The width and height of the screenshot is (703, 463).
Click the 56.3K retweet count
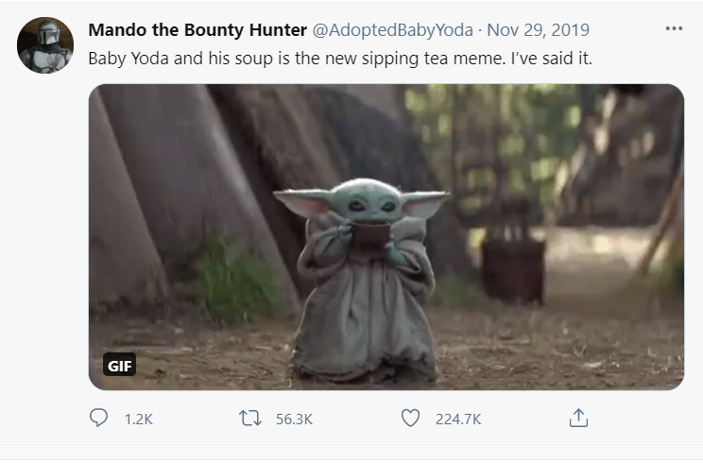click(x=296, y=420)
